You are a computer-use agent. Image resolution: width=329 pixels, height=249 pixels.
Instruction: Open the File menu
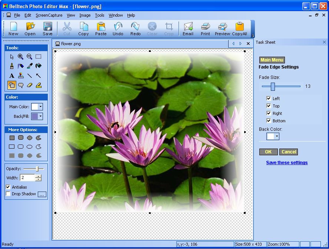[x=17, y=15]
